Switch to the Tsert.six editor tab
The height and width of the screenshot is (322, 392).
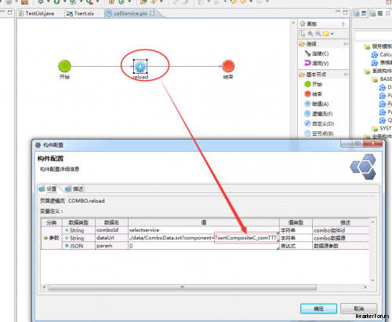[80, 13]
